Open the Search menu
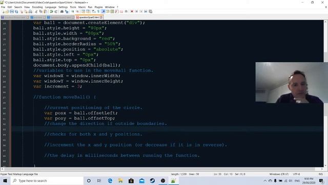Viewport: 328px width, 185px height. click(18, 7)
